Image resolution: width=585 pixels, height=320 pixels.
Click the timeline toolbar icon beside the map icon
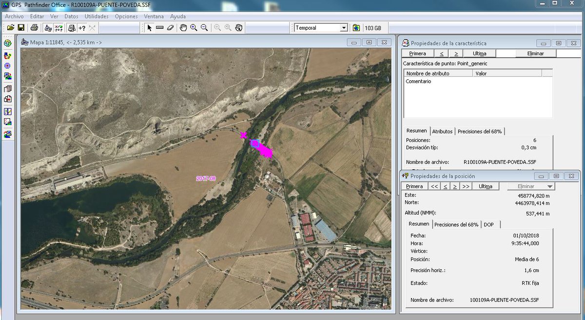[59, 28]
